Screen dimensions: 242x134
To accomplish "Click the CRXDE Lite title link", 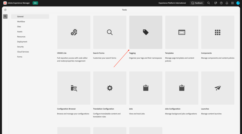I will click(62, 53).
